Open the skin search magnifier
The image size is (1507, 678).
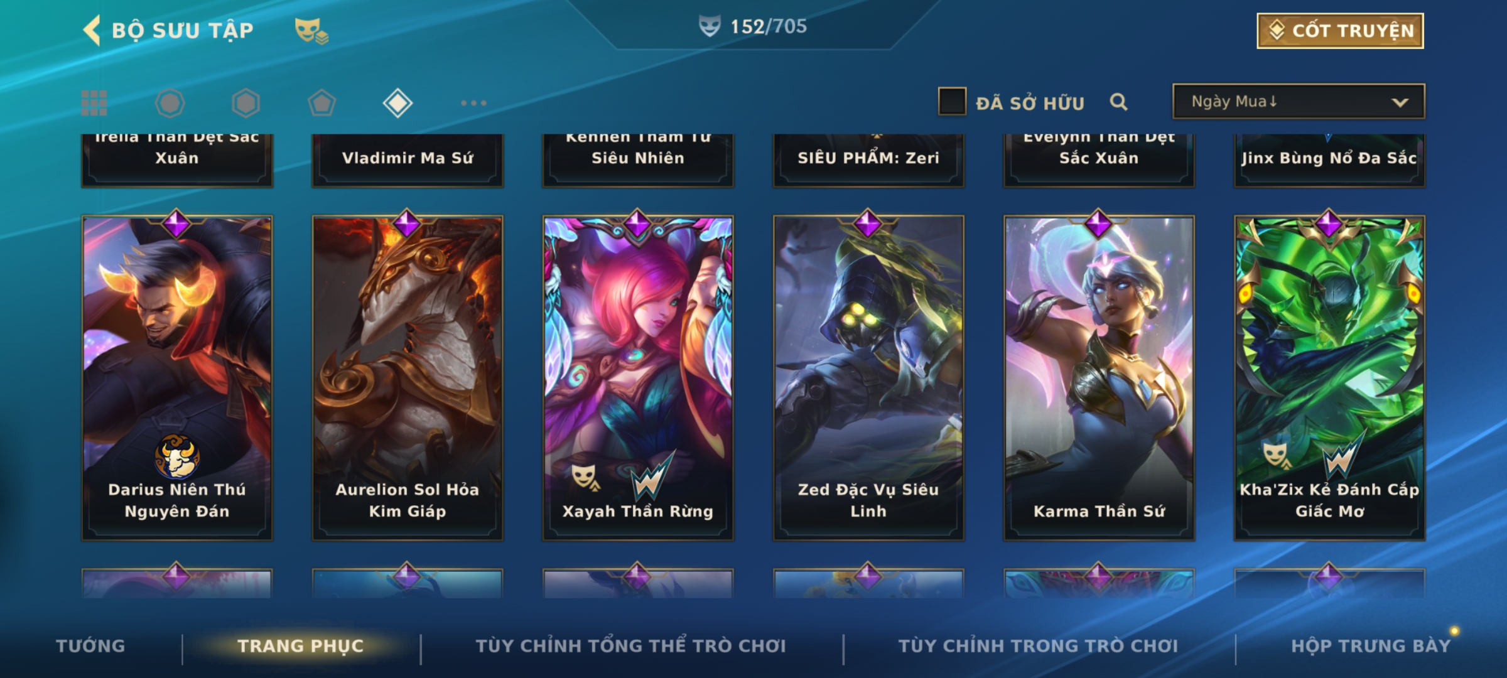coord(1118,102)
